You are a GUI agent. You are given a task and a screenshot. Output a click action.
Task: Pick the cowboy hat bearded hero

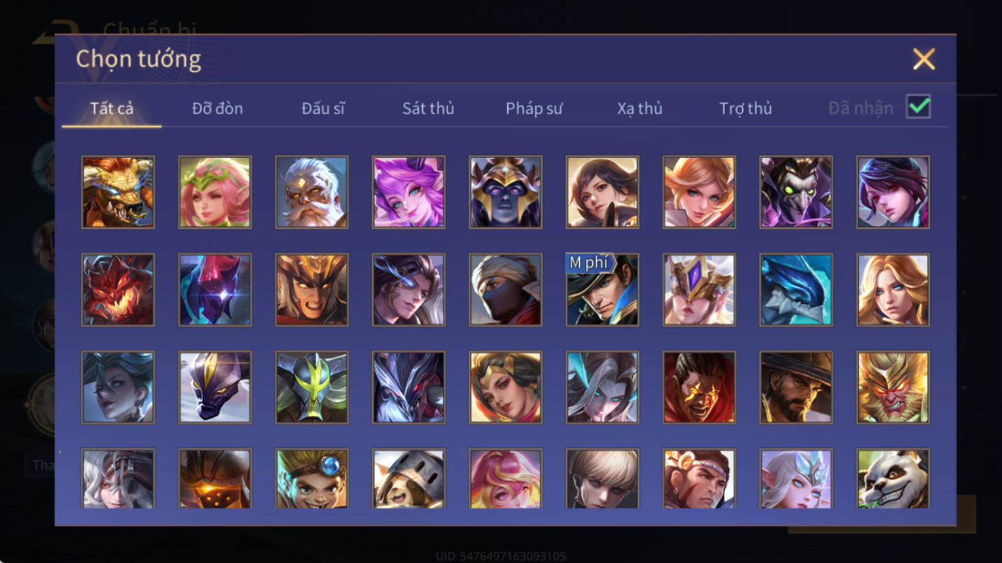click(x=796, y=388)
